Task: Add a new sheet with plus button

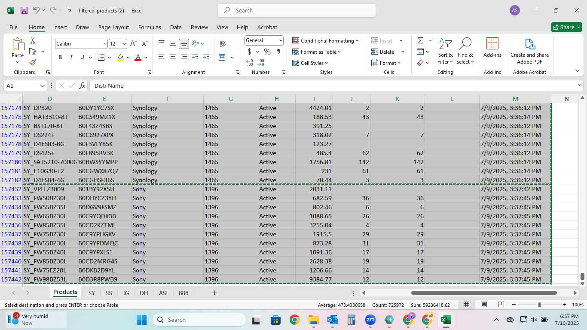Action: tap(214, 293)
